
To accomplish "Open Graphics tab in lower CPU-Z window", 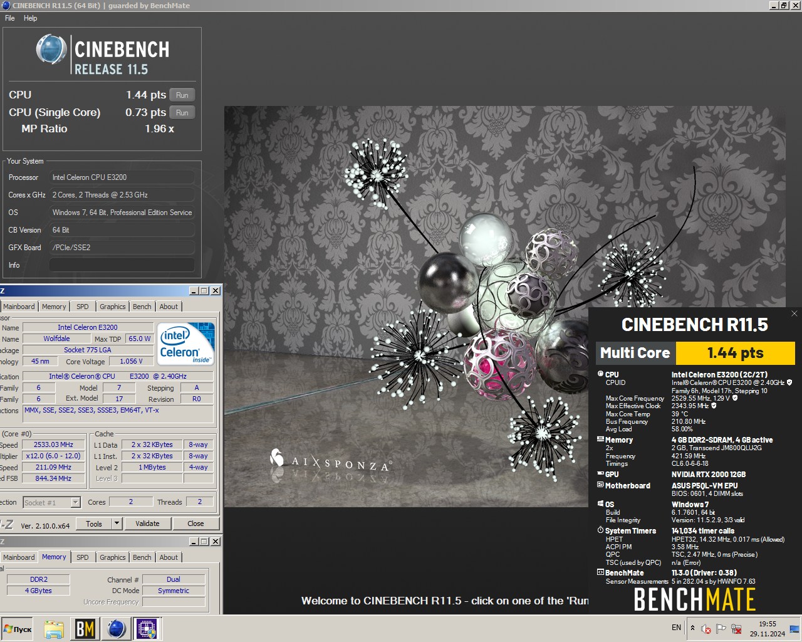I will (x=113, y=557).
